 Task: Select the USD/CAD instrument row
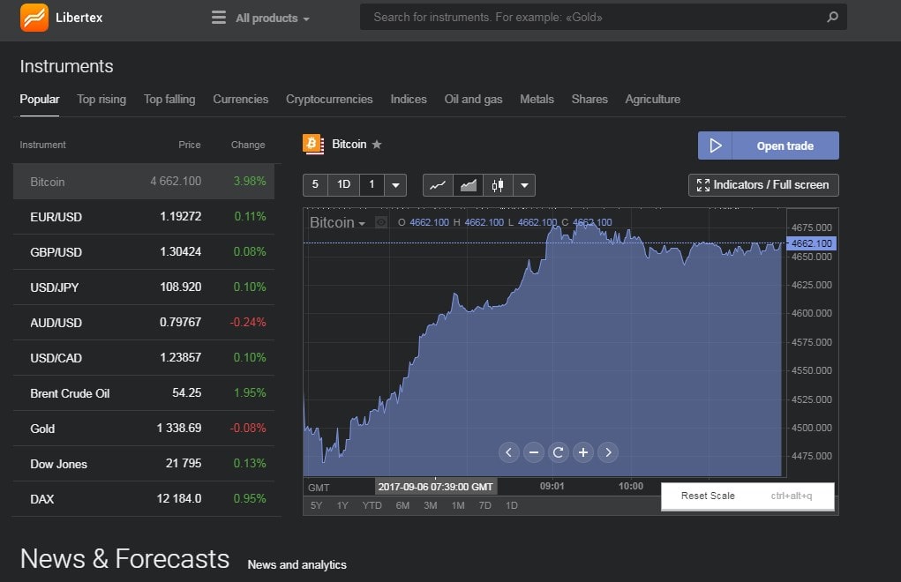pyautogui.click(x=144, y=358)
